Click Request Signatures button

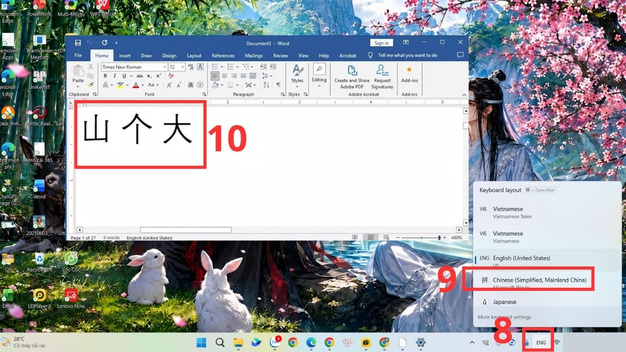click(x=382, y=77)
